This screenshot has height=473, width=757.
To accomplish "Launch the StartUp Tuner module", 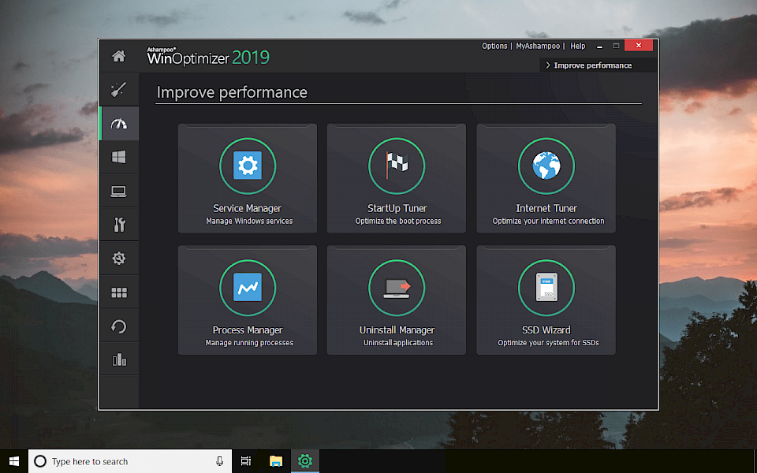I will [x=397, y=179].
